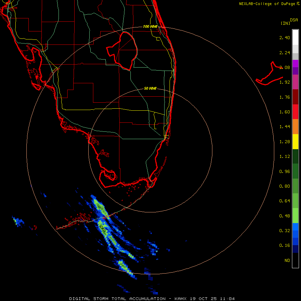
Task: Click the 11:04 timestamp at bottom
Action: coord(227,299)
